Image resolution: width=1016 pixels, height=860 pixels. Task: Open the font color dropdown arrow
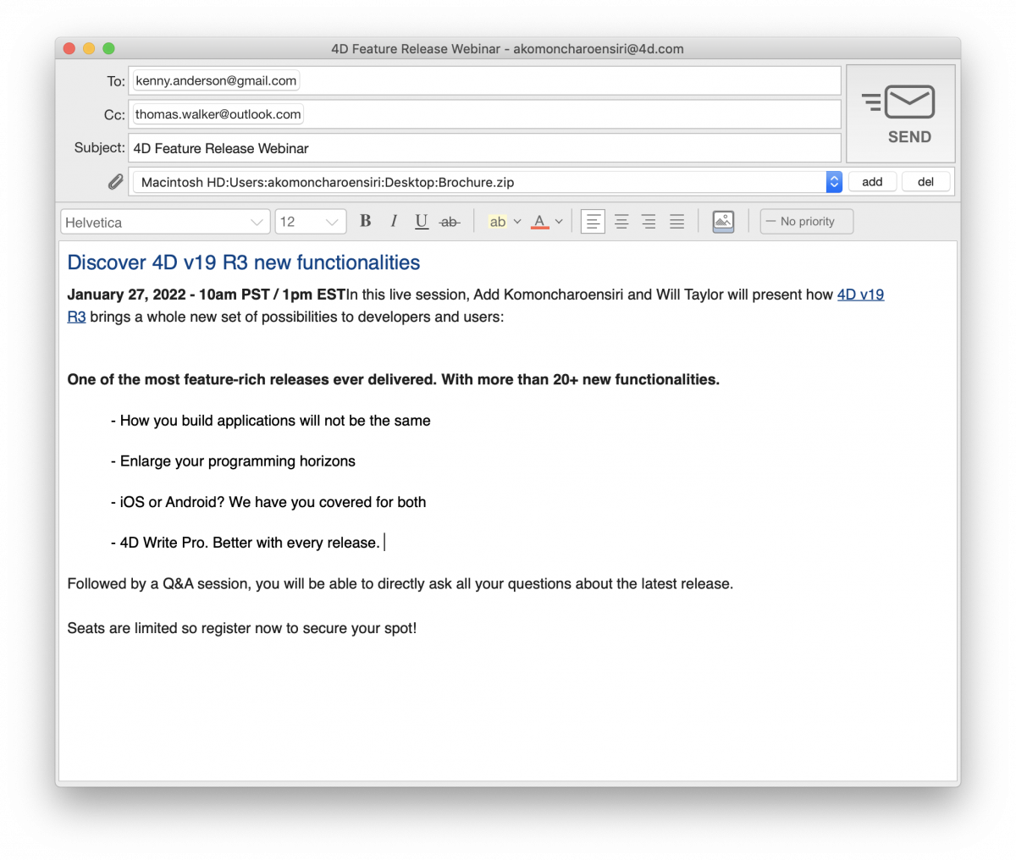[559, 222]
